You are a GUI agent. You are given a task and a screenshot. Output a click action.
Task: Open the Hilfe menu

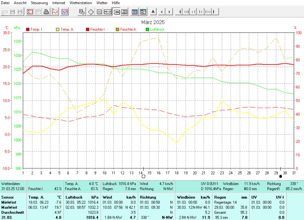pyautogui.click(x=116, y=3)
